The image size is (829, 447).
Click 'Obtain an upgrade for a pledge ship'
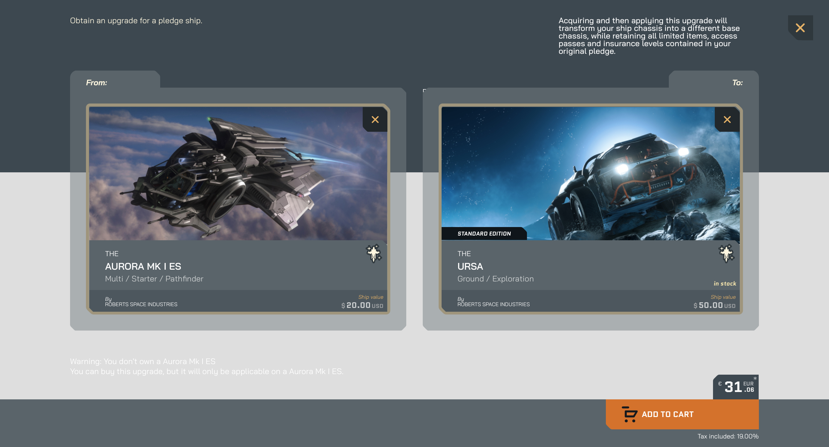point(136,21)
